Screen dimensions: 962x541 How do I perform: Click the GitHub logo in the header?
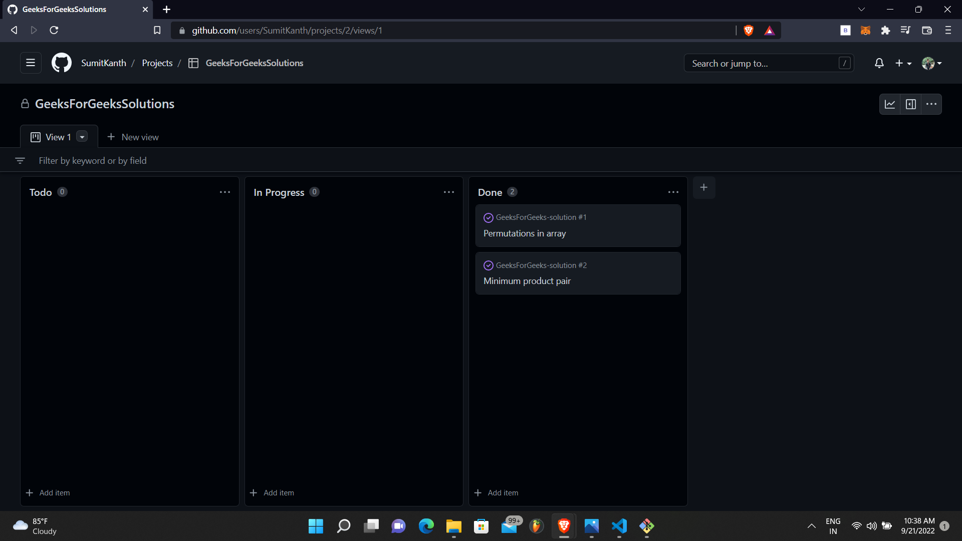pos(61,63)
